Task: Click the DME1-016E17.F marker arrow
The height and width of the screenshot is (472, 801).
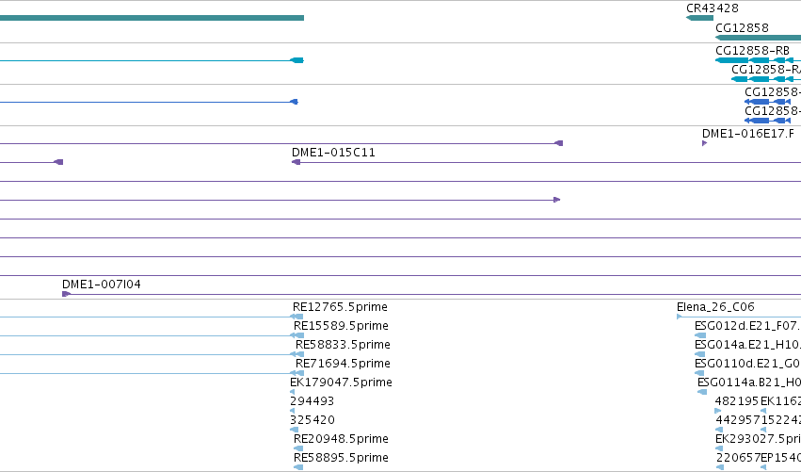Action: 704,143
